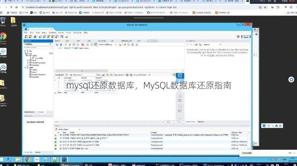Switch to the sys_config query tab
The width and height of the screenshot is (297, 166).
point(102,41)
